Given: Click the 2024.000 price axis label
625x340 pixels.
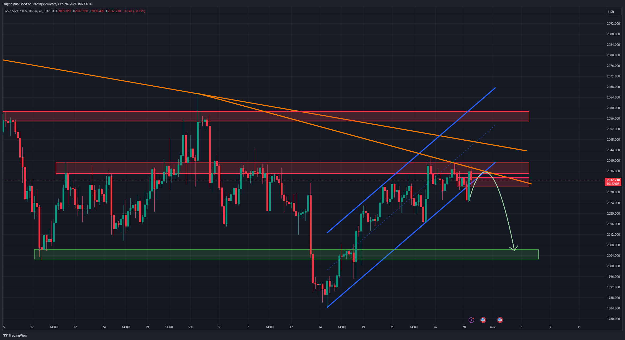Looking at the screenshot, I should 613,203.
